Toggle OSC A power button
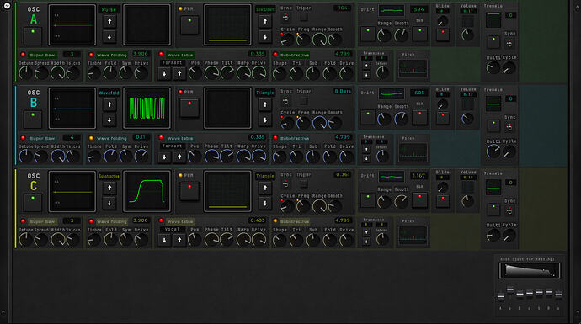Image resolution: width=581 pixels, height=324 pixels. (x=33, y=36)
